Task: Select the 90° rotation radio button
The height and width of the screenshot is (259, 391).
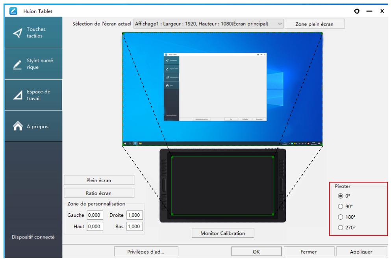Action: (340, 206)
